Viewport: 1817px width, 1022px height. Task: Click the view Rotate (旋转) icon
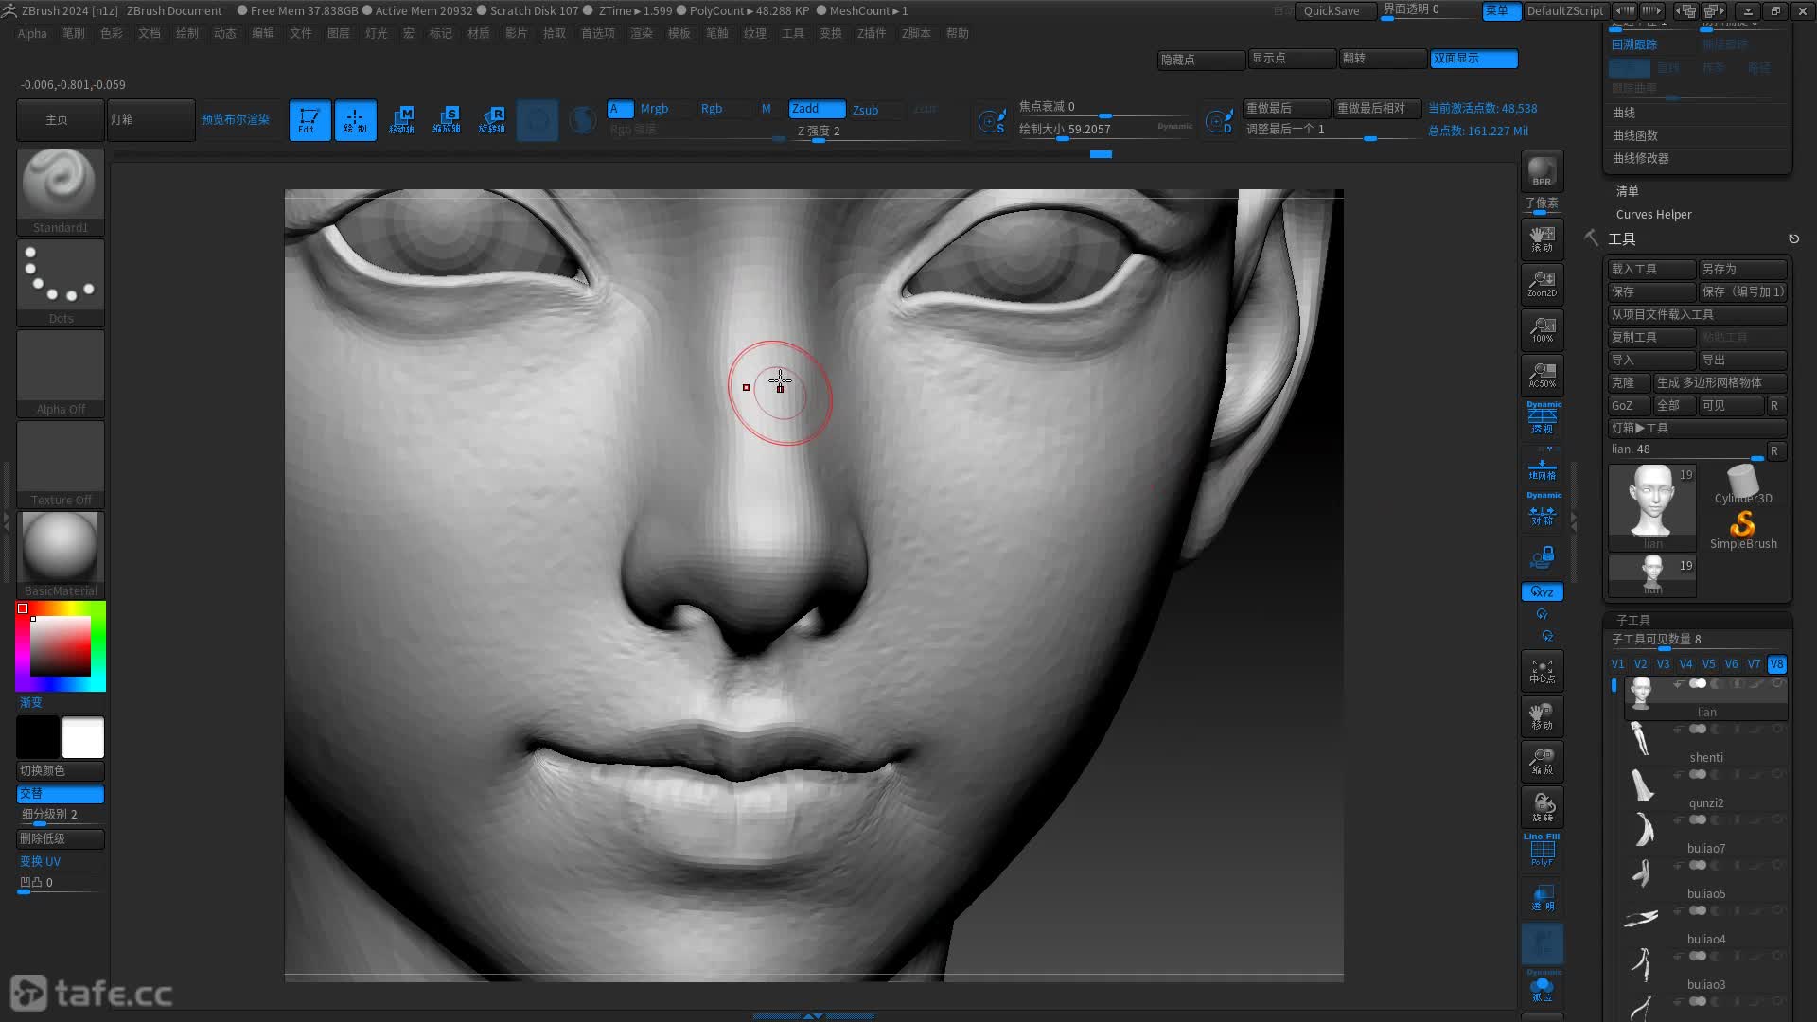coord(1542,807)
